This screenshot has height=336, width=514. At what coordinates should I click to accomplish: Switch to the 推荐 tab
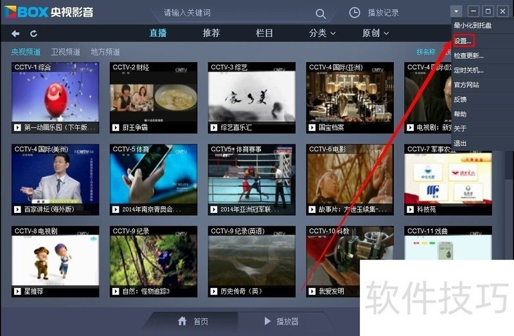[x=211, y=33]
